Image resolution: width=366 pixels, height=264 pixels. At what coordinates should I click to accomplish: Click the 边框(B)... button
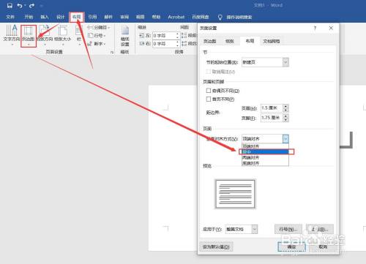[320, 229]
